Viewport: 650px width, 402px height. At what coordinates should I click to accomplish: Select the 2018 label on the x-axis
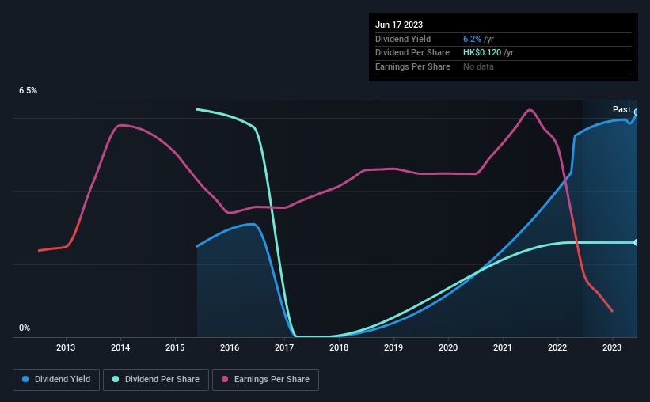pos(339,347)
